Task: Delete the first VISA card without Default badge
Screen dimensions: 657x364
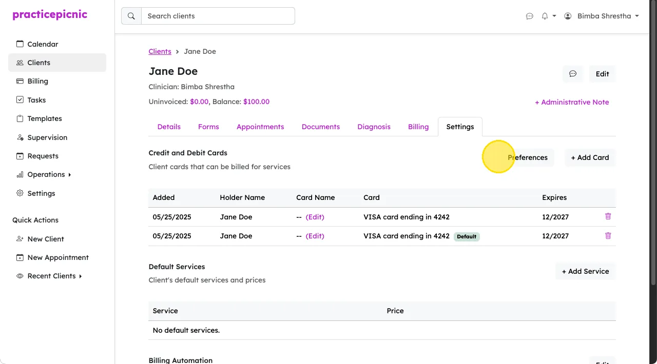Action: (608, 216)
